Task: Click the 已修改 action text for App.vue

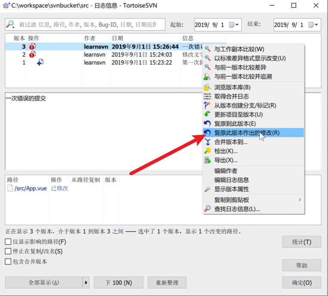Action: click(59, 188)
